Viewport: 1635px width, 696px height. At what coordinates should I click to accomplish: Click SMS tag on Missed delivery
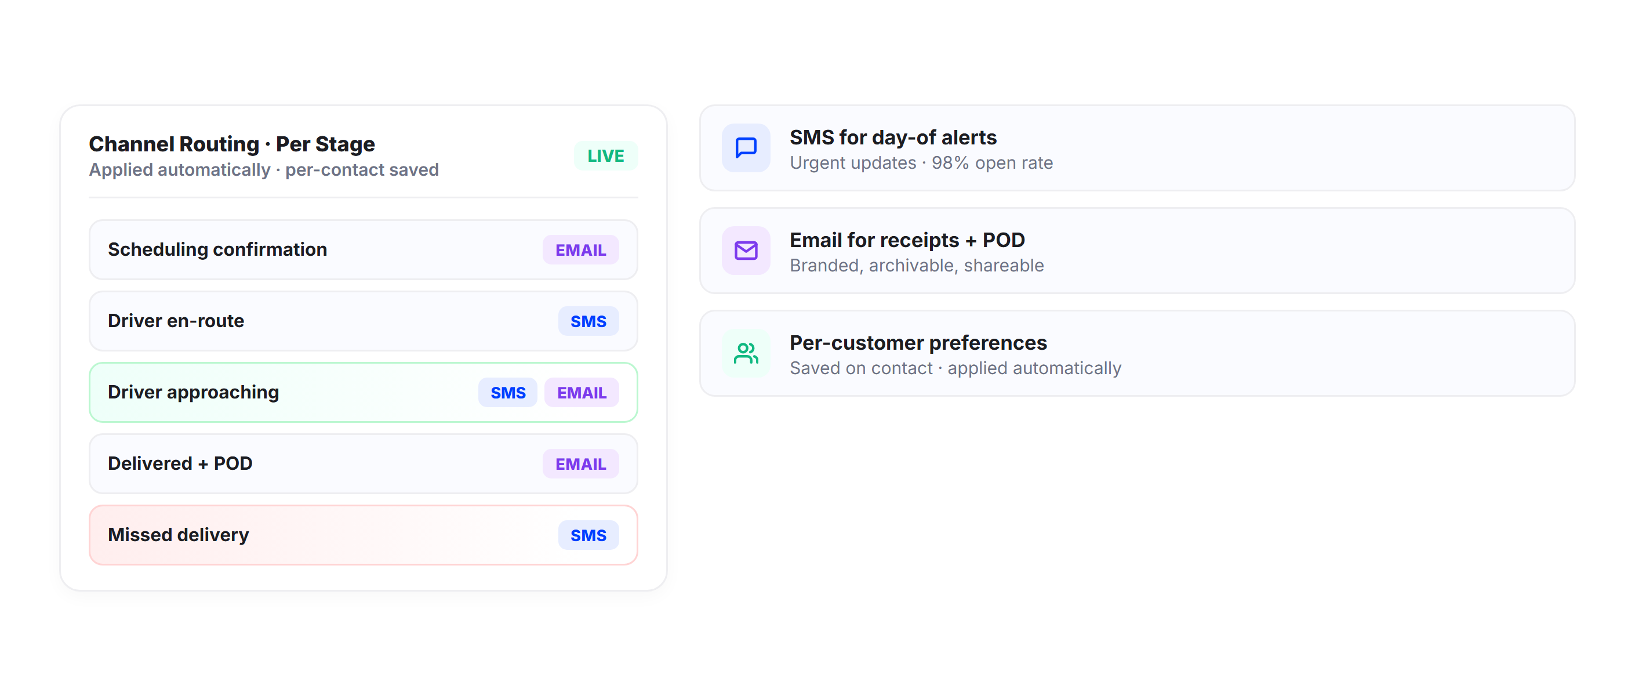pos(588,535)
